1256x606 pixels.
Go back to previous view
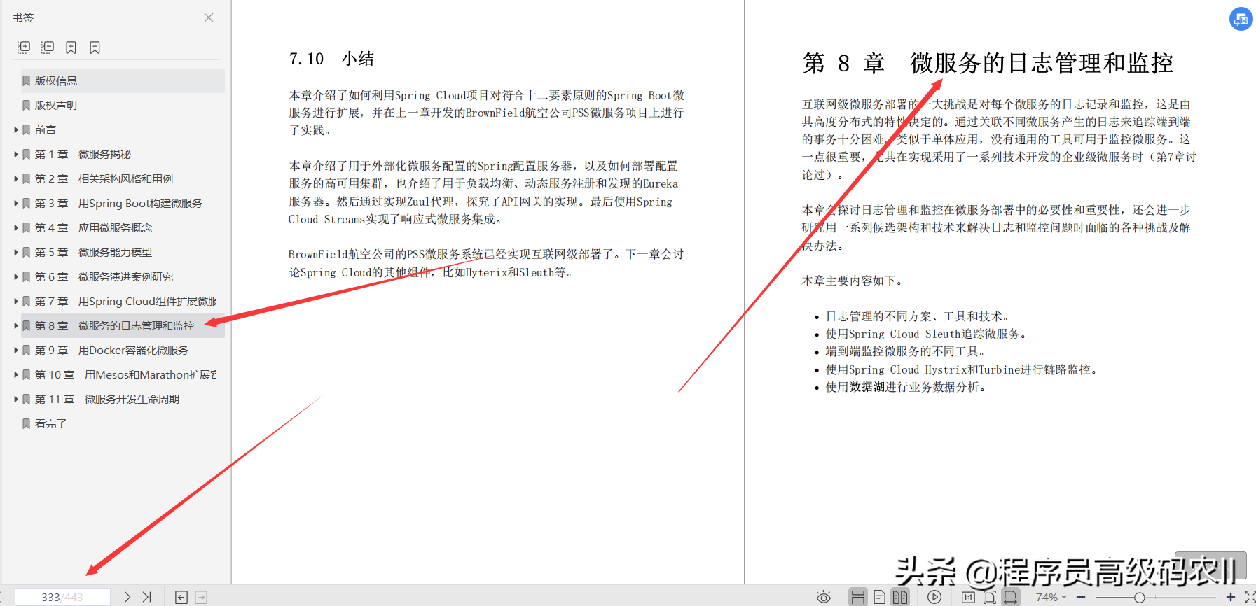[x=181, y=597]
